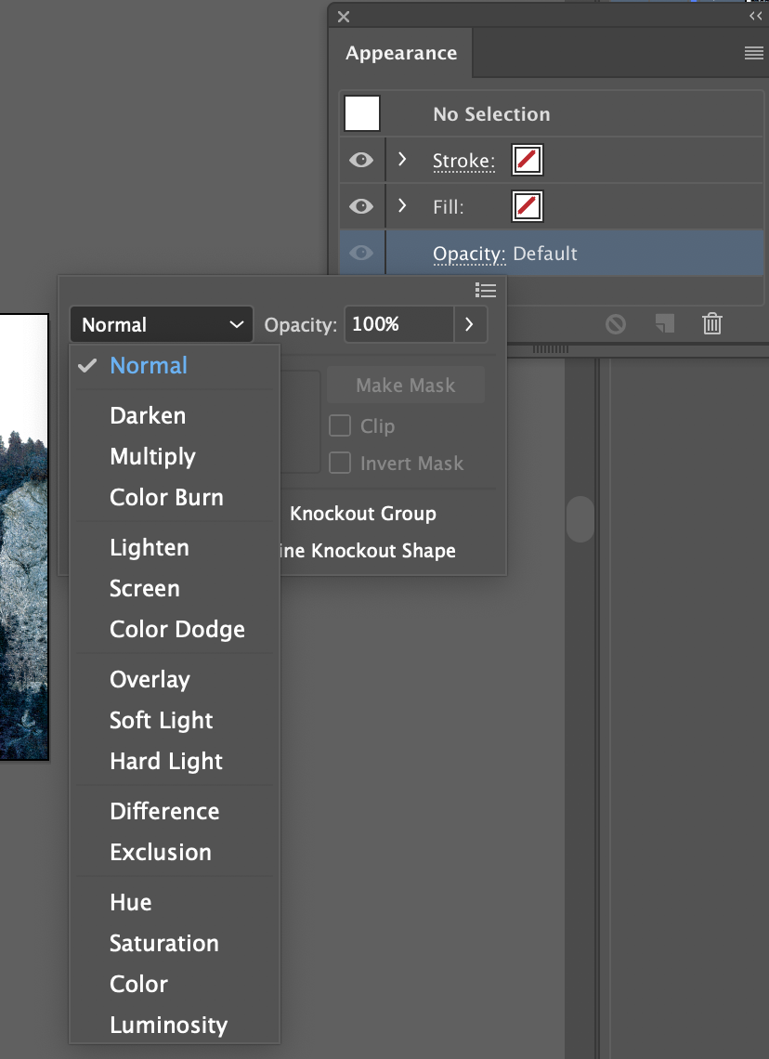Expand the Fill attribute row
The height and width of the screenshot is (1059, 769).
pyautogui.click(x=402, y=206)
